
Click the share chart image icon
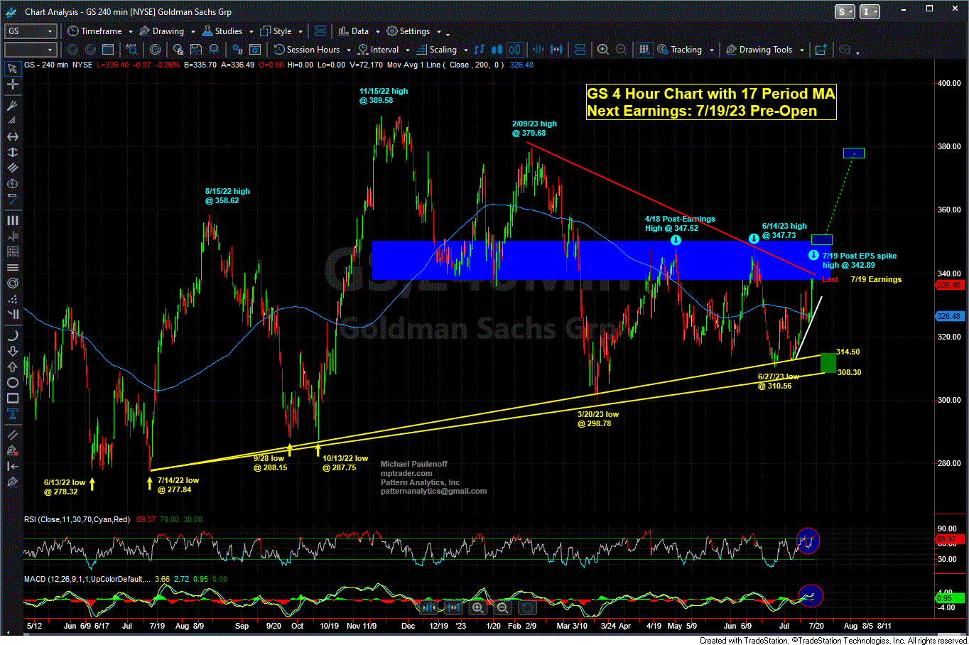click(x=821, y=50)
